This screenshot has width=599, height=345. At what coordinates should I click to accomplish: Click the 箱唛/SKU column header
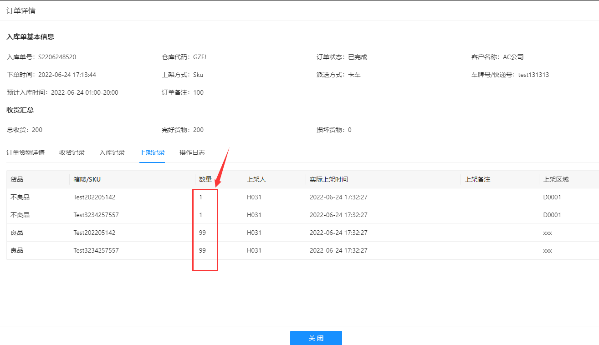[87, 179]
